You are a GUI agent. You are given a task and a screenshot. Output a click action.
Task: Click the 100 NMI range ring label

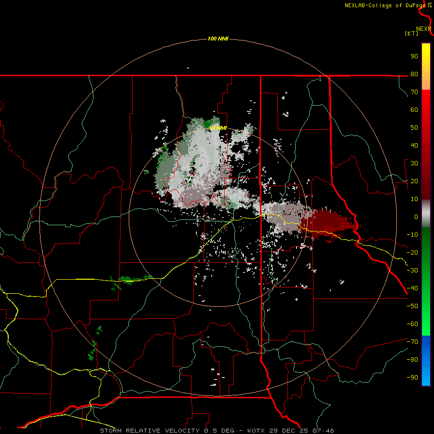218,39
